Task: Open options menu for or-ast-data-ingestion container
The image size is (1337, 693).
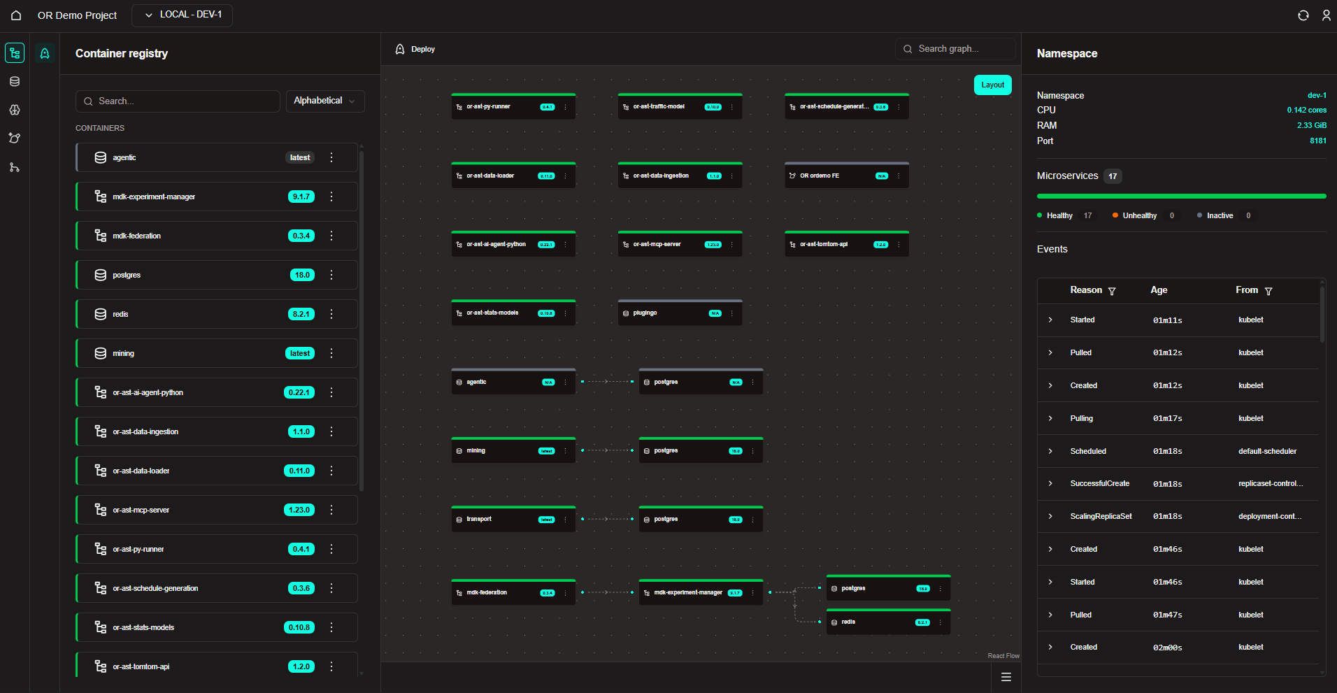Action: point(331,431)
